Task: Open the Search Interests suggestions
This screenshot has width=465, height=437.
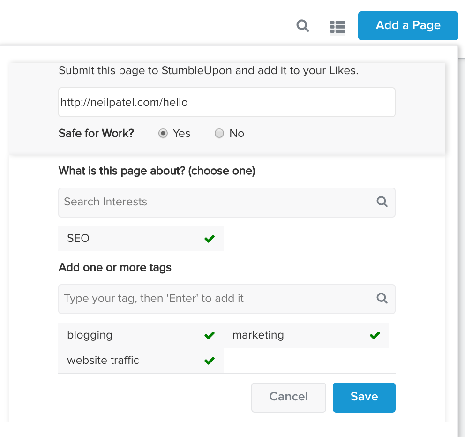Action: (x=187, y=202)
